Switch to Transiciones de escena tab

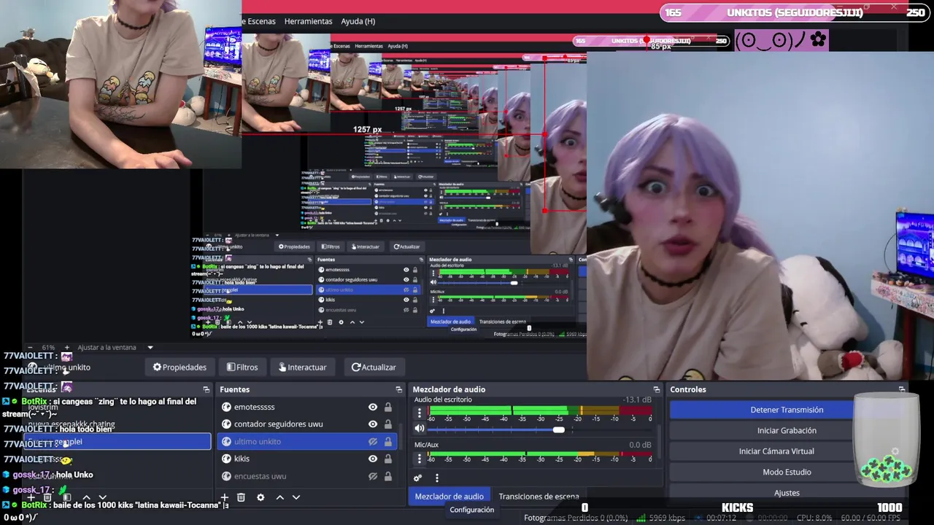point(539,497)
